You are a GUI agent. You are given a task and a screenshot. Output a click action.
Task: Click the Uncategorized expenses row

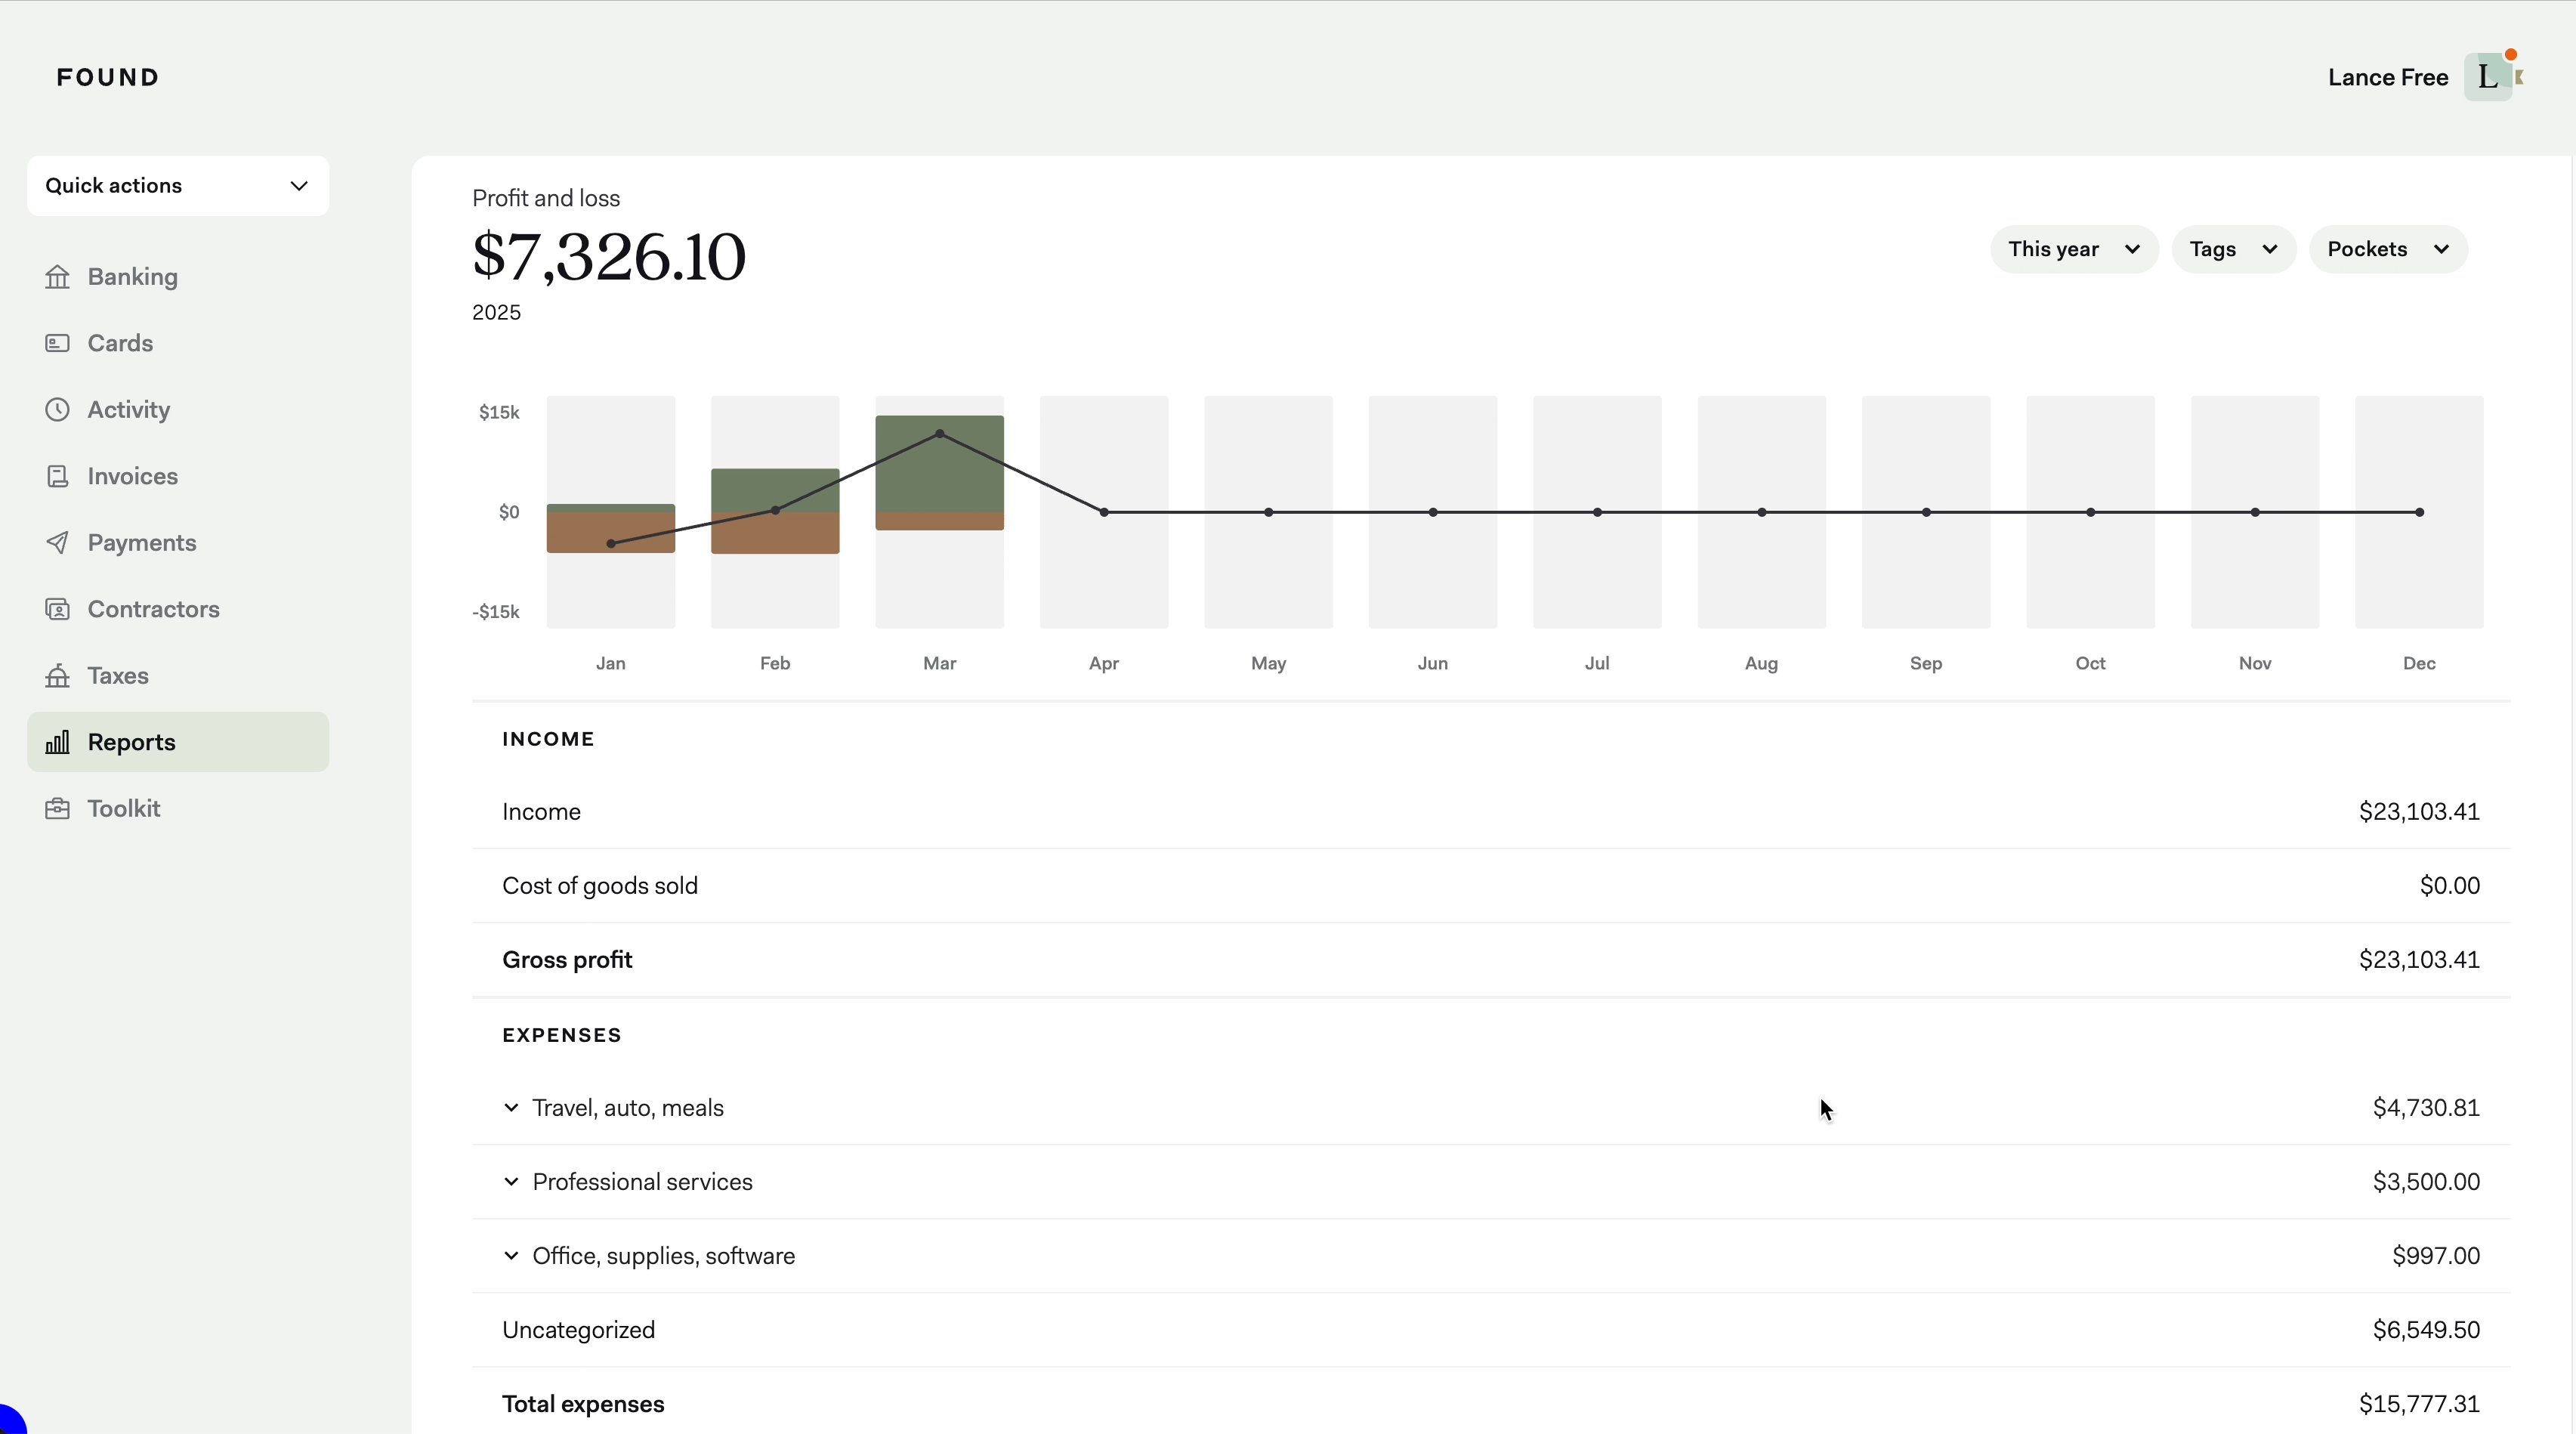coord(1490,1330)
